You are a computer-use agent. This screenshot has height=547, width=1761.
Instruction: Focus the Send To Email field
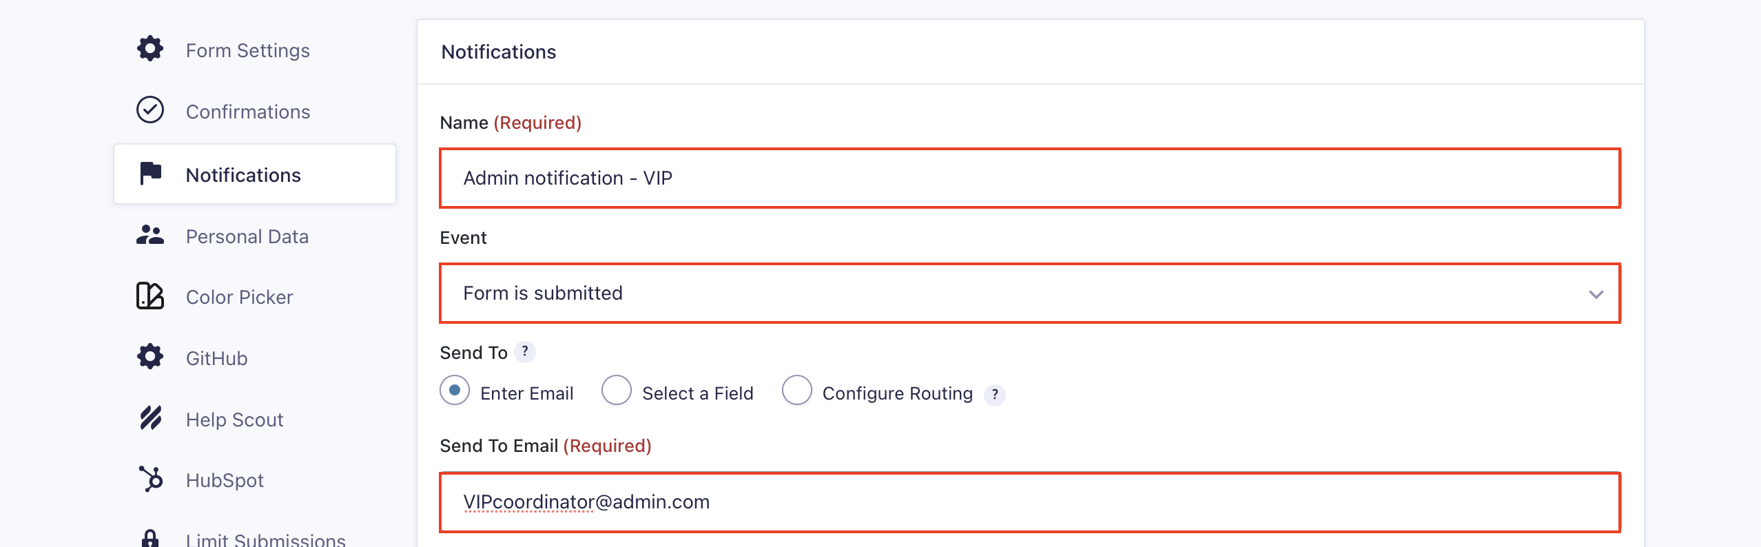click(x=1030, y=502)
